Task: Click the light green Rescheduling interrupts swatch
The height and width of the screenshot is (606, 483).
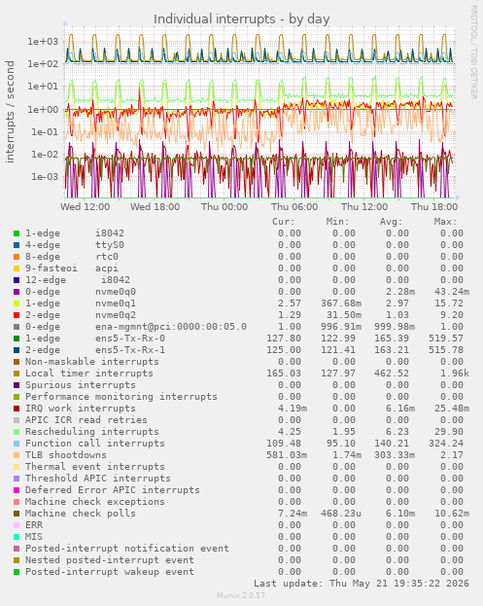Action: tap(17, 432)
